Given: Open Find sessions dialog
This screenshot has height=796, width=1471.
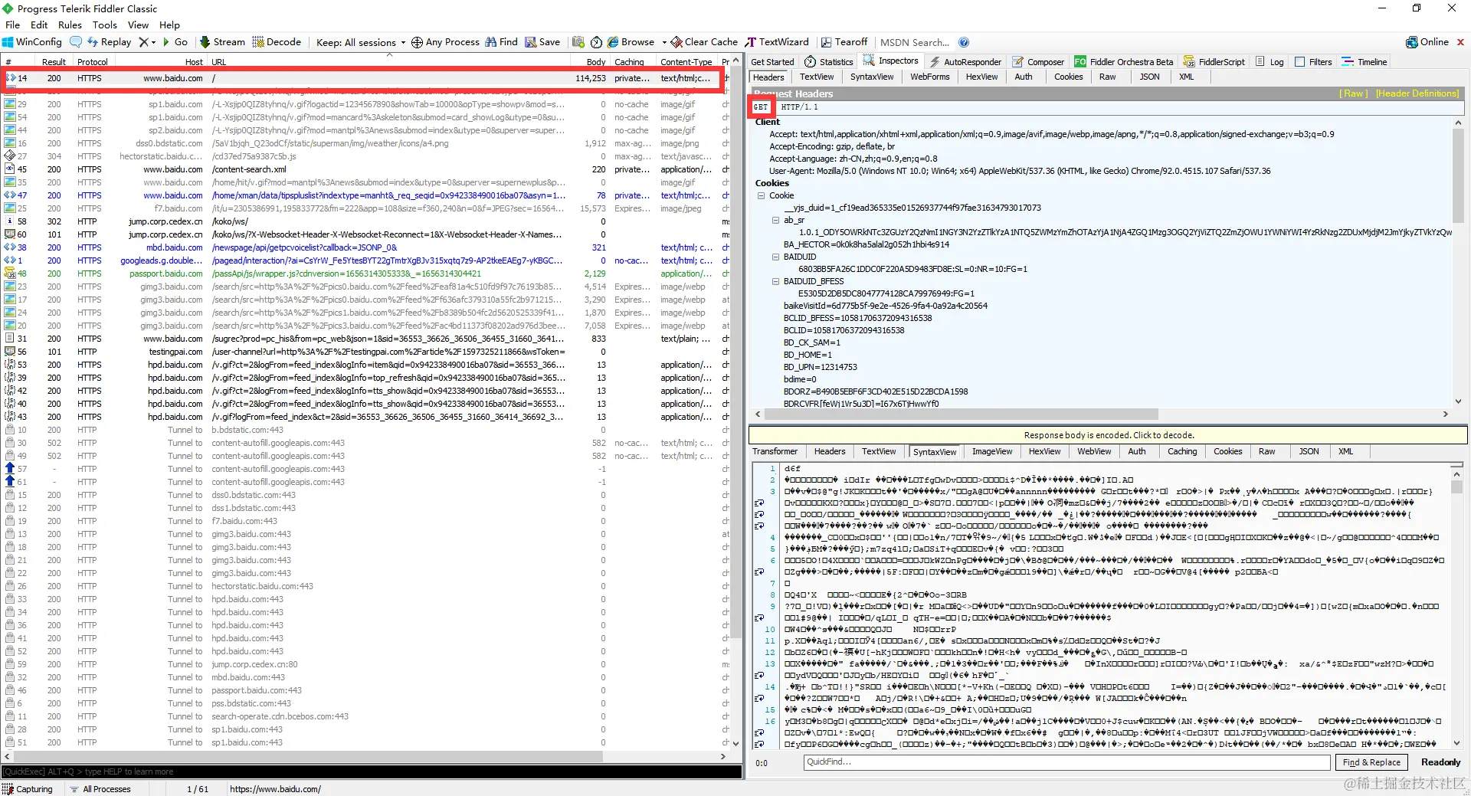Looking at the screenshot, I should point(502,42).
